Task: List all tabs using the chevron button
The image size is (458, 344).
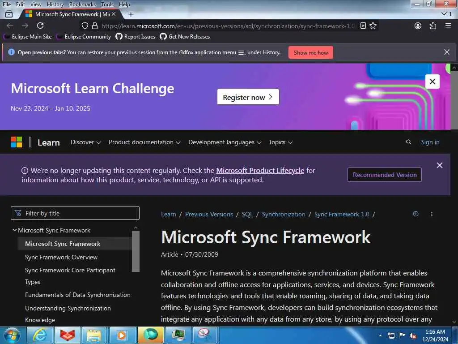Action: click(446, 14)
